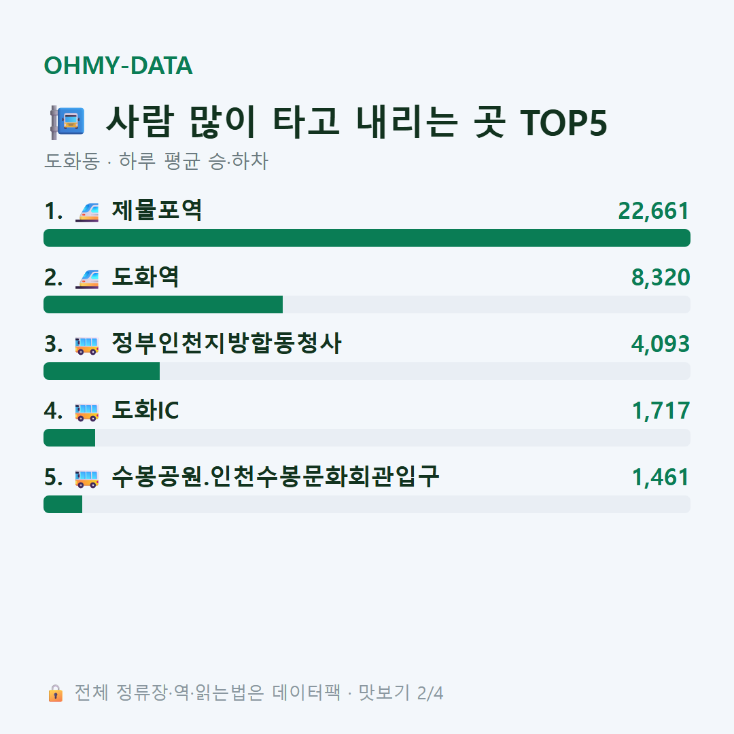Image resolution: width=734 pixels, height=734 pixels.
Task: Click the 4,093 ridership number
Action: (661, 344)
